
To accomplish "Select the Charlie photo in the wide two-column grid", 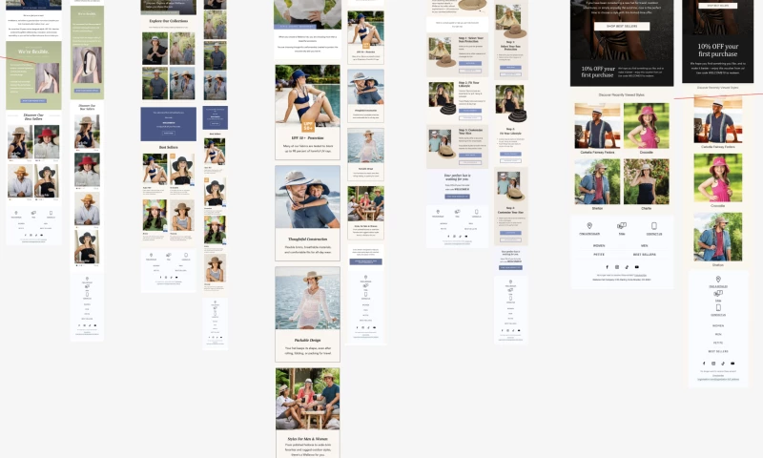I will [647, 181].
